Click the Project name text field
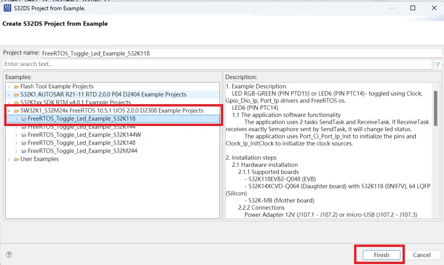The image size is (444, 265). pos(240,53)
